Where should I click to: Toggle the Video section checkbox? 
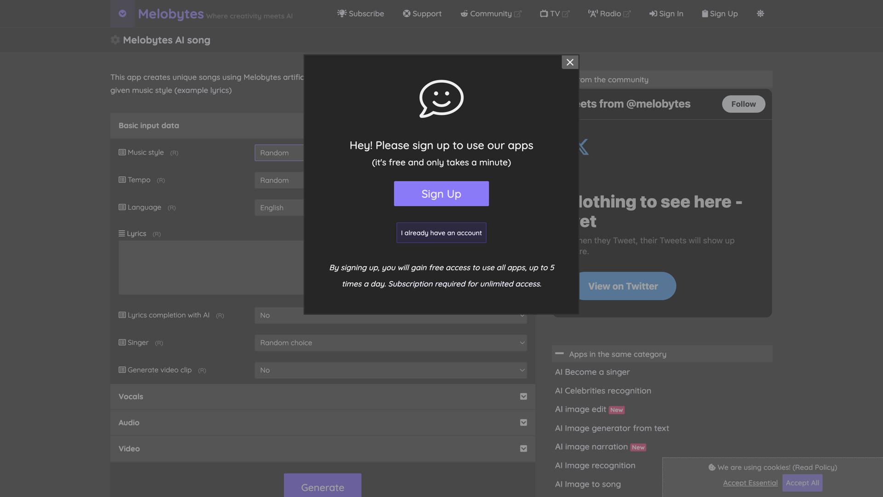coord(523,449)
